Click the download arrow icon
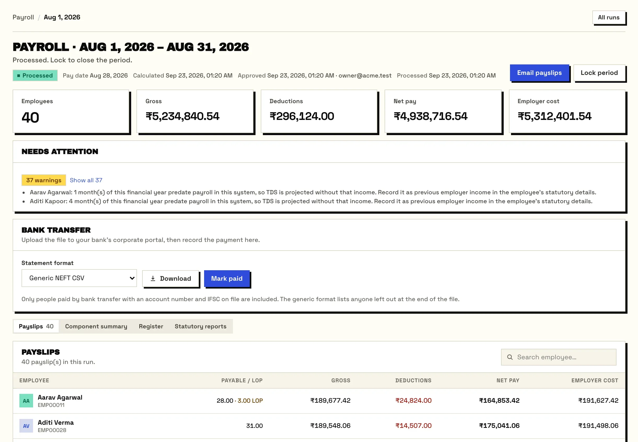The height and width of the screenshot is (442, 638). tap(153, 278)
